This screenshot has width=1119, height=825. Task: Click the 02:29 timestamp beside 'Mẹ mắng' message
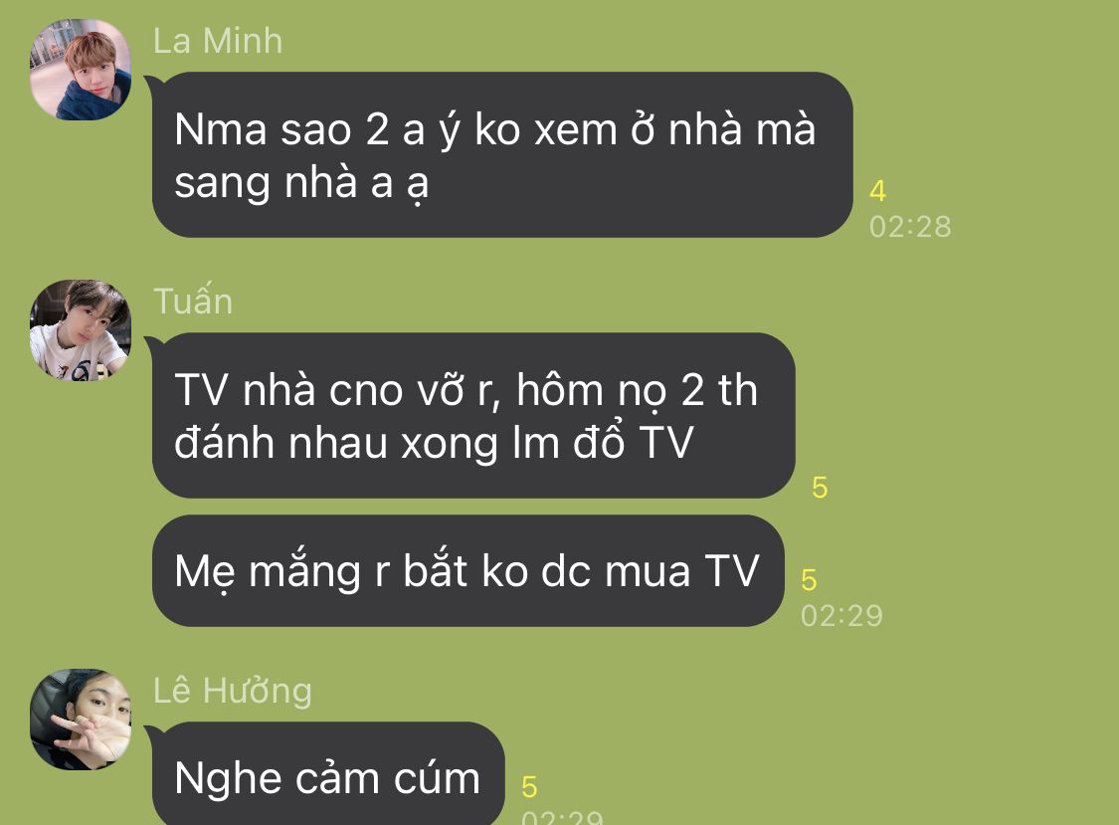[x=841, y=615]
